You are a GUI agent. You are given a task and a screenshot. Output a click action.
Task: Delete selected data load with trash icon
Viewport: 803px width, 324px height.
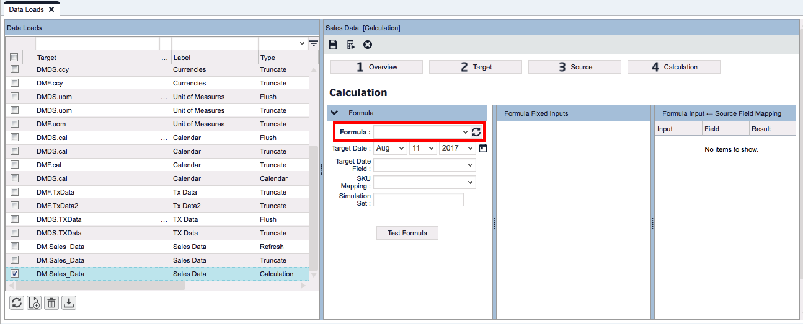point(51,302)
